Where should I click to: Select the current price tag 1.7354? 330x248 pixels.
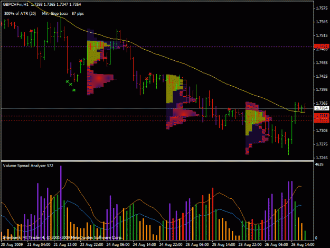[322, 108]
